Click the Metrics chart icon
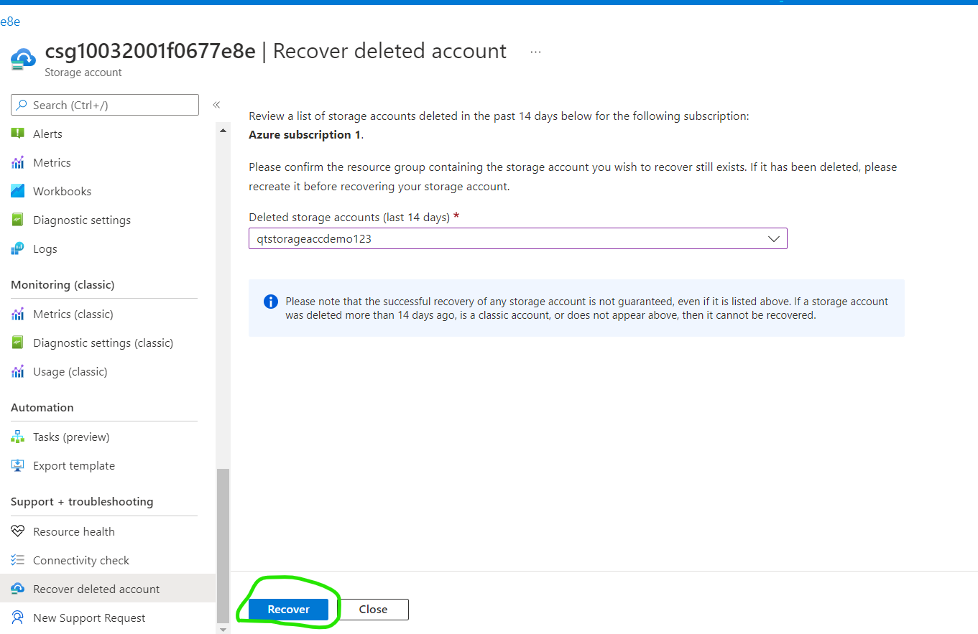Viewport: 978px width, 634px height. 18,162
